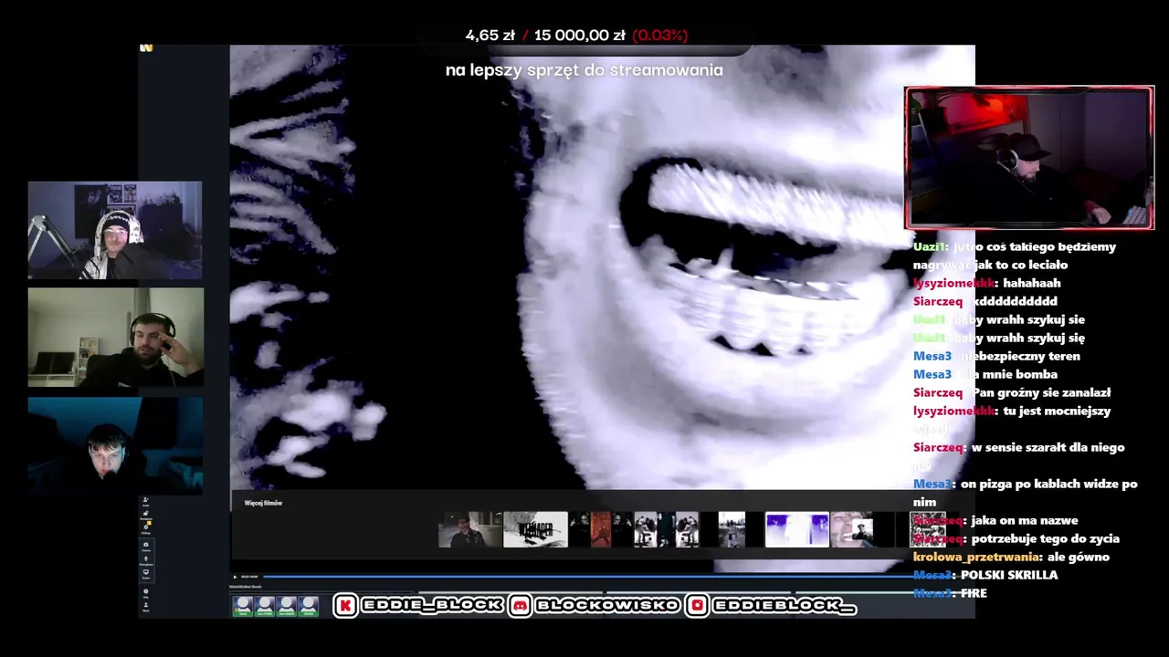Click the main video showing the grinning mouth

coord(603,269)
